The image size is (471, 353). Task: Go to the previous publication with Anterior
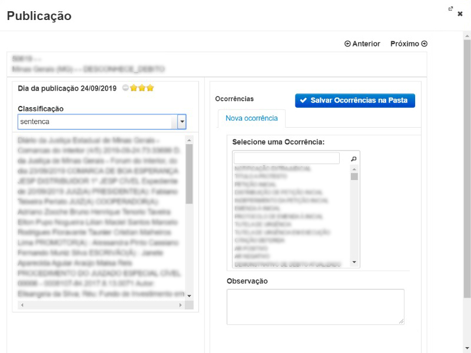[362, 44]
